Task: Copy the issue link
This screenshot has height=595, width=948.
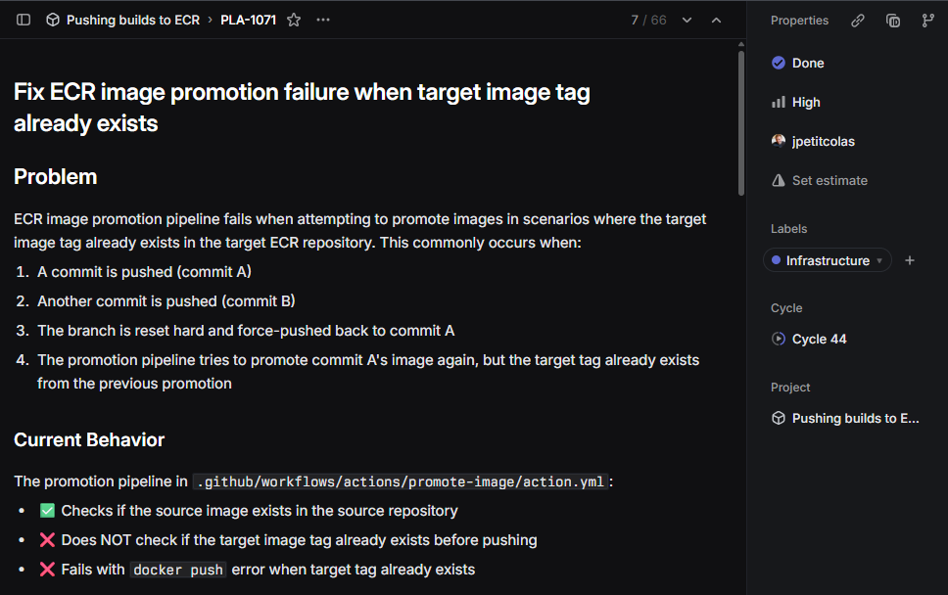Action: click(857, 20)
